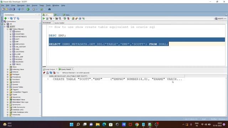Select the Materialized Views node

[x=19, y=100]
